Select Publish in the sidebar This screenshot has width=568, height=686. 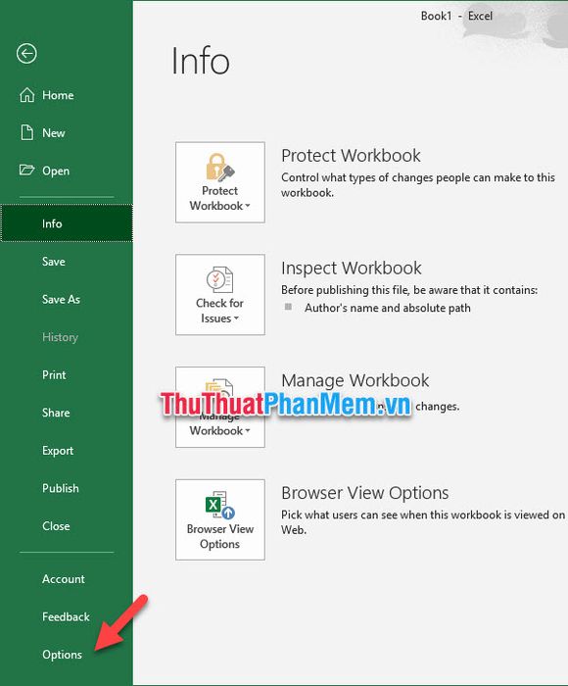click(x=67, y=488)
